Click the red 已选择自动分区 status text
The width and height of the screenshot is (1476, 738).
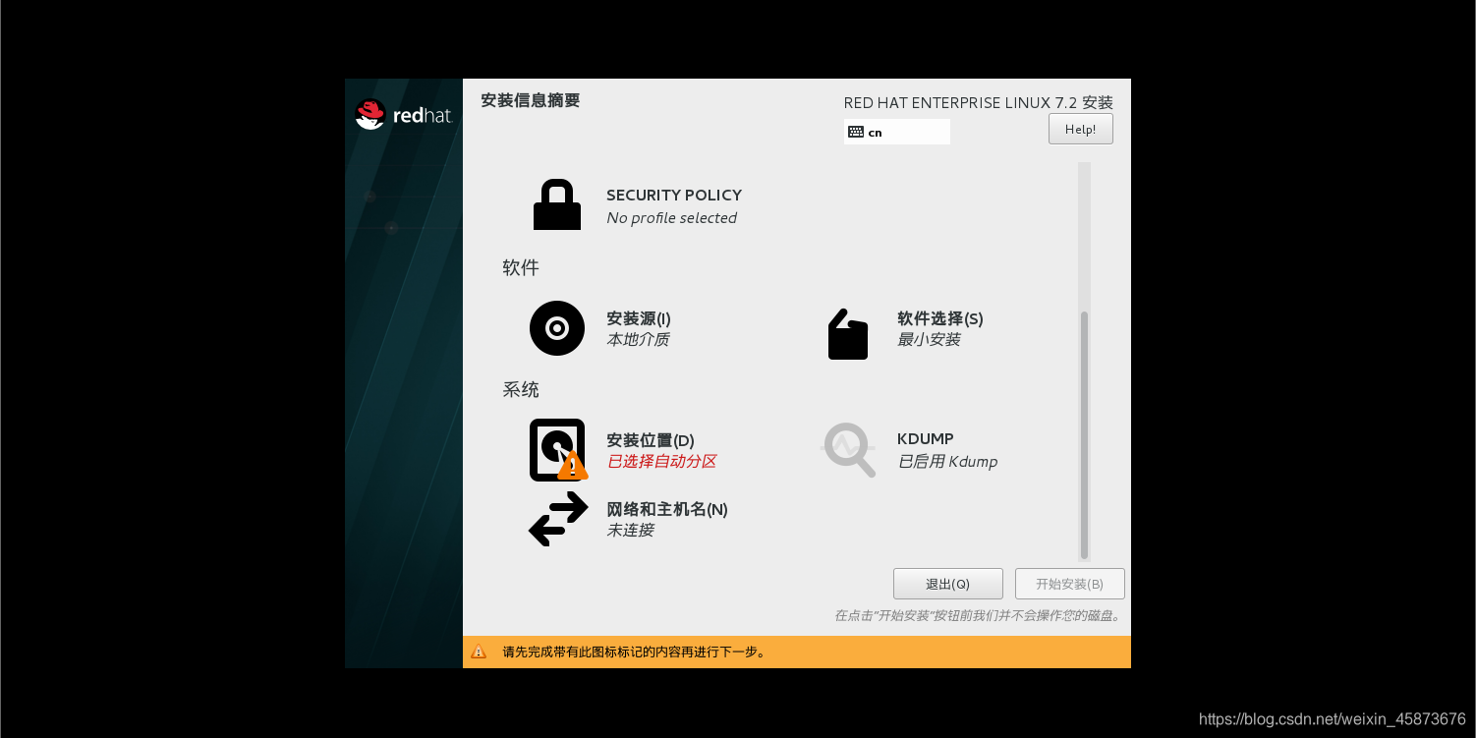661,462
